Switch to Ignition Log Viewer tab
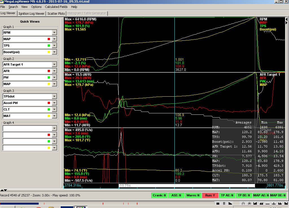 click(32, 13)
